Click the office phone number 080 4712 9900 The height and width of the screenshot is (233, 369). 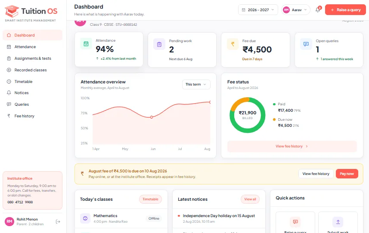pos(20,202)
